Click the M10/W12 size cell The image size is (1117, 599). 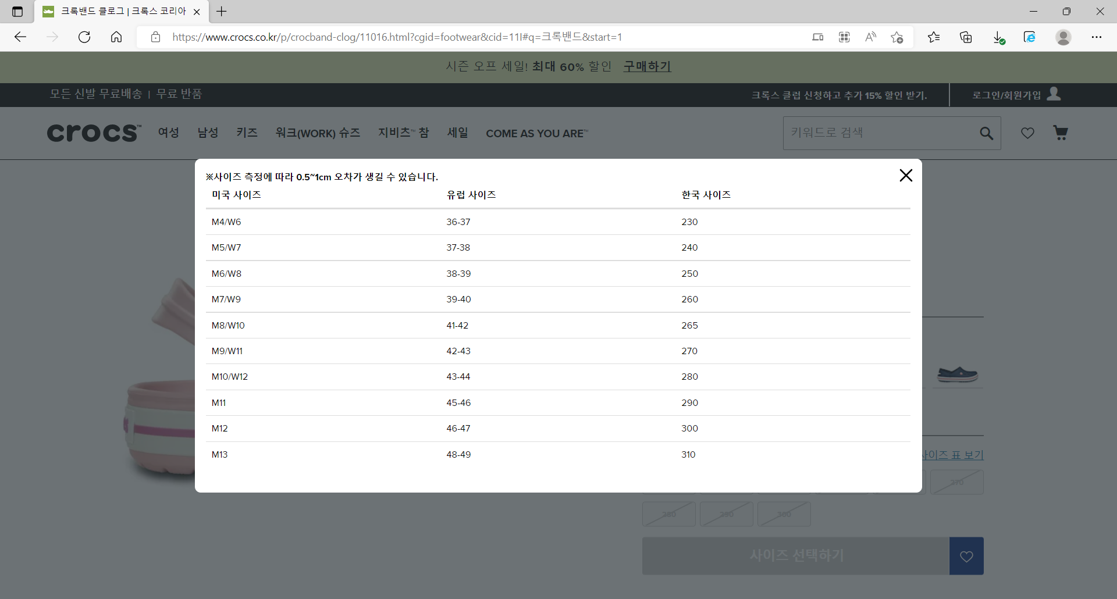point(230,377)
